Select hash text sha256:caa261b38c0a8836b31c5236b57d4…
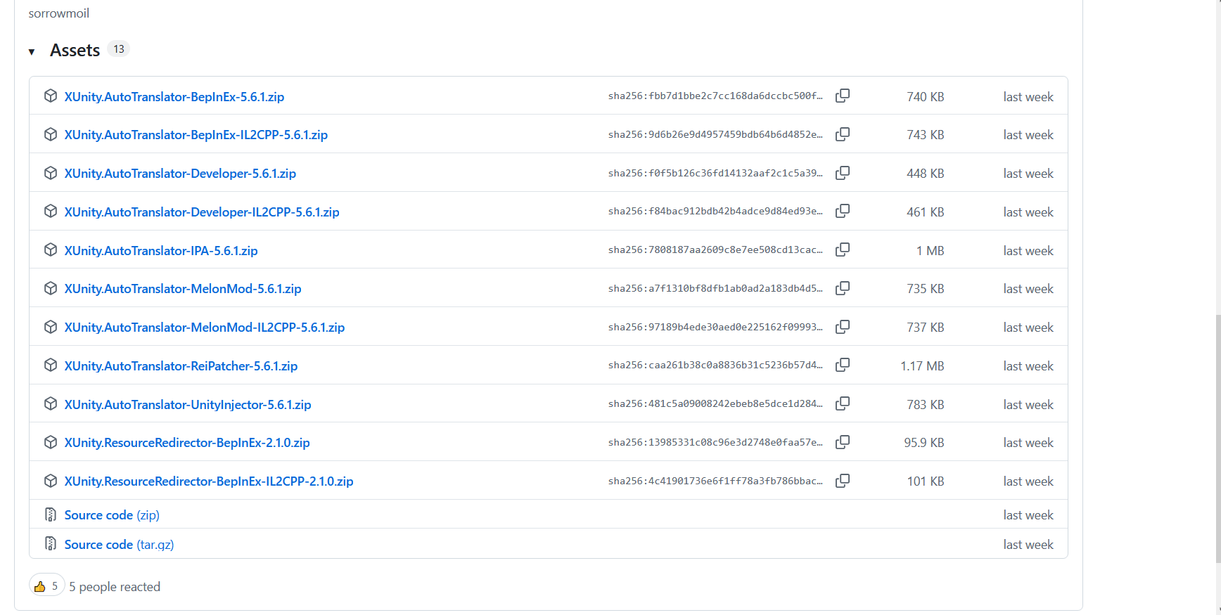 pyautogui.click(x=715, y=365)
